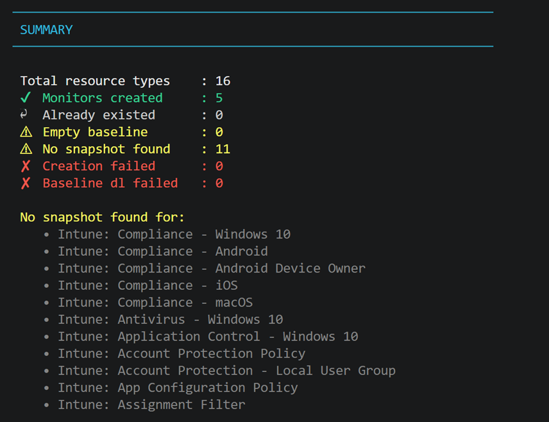The height and width of the screenshot is (422, 549).
Task: Click the bullet before Compliance - Windows 10
Action: pos(47,235)
